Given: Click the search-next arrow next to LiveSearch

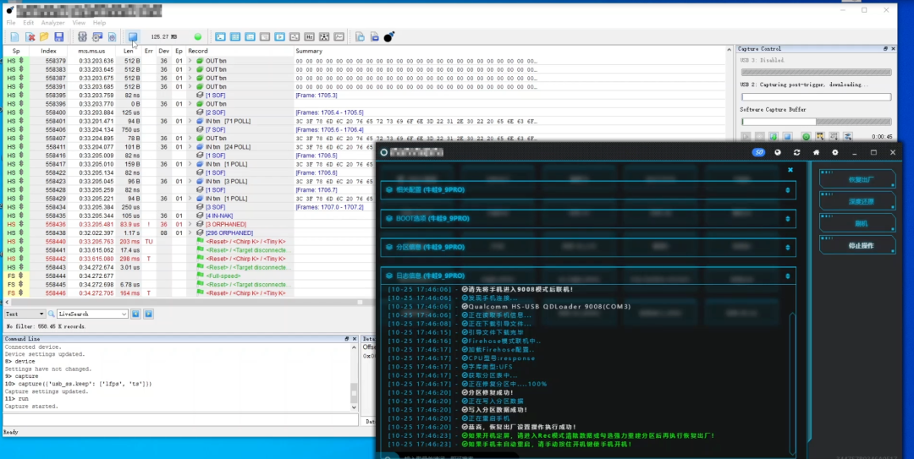Looking at the screenshot, I should [149, 314].
